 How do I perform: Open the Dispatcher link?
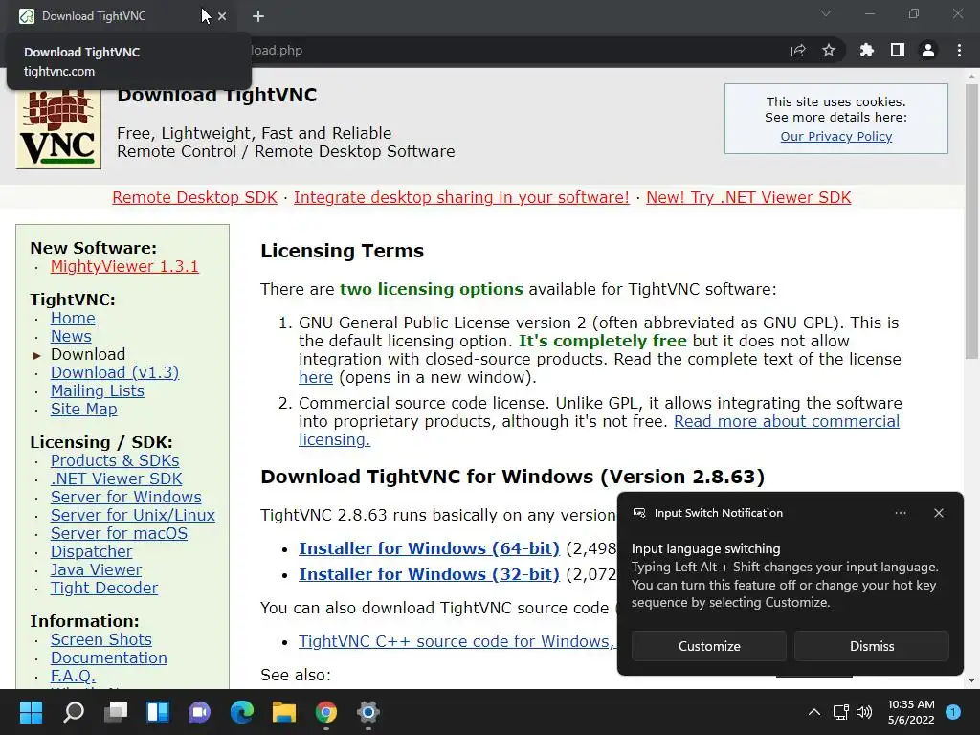[x=91, y=551]
